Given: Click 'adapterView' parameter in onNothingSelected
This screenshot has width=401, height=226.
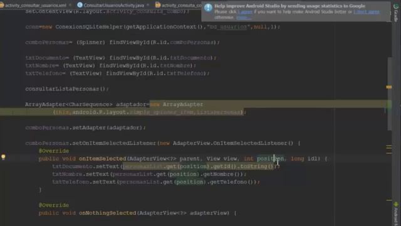Looking at the screenshot, I should (208, 213).
